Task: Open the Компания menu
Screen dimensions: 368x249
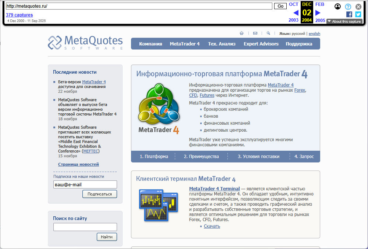Action: [151, 44]
